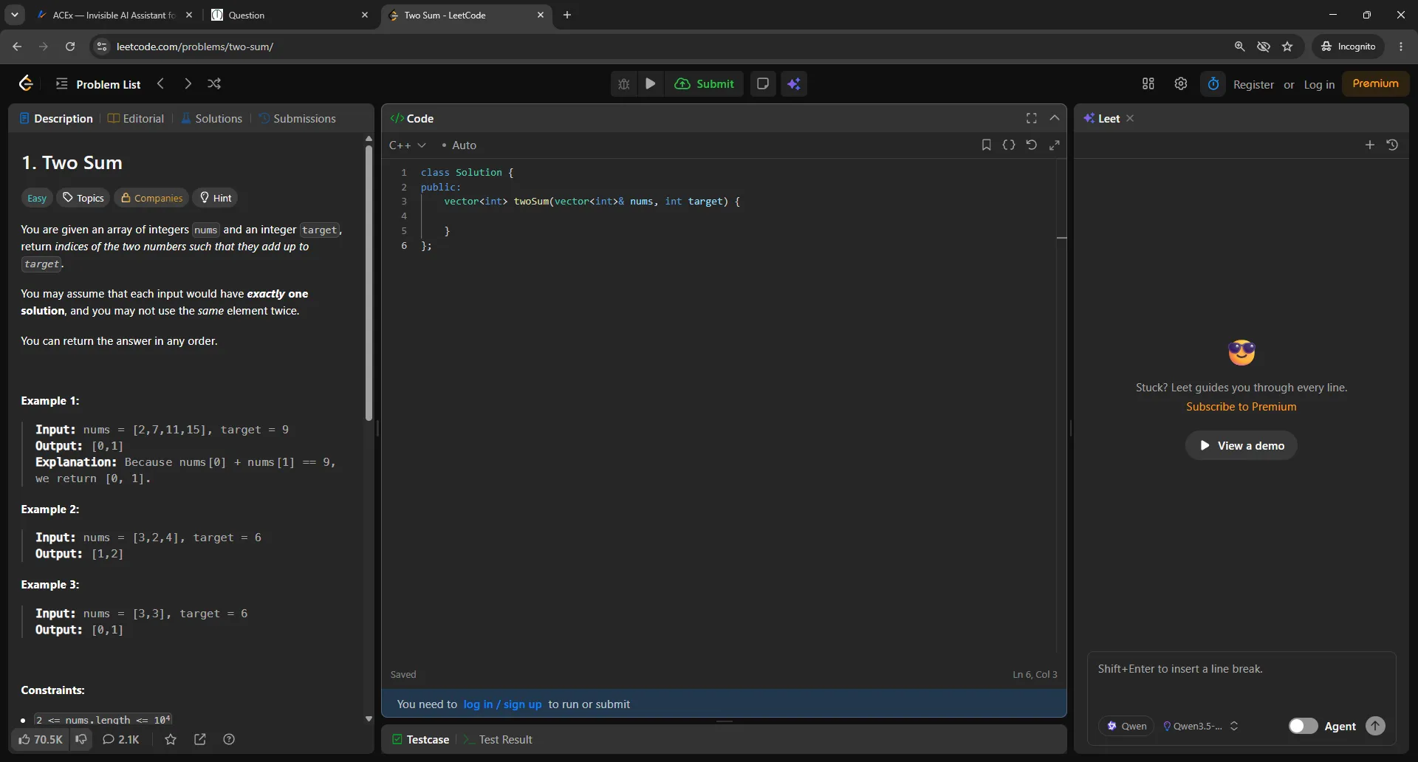Run code with the play icon
Screen dimensions: 1418x762
[651, 84]
